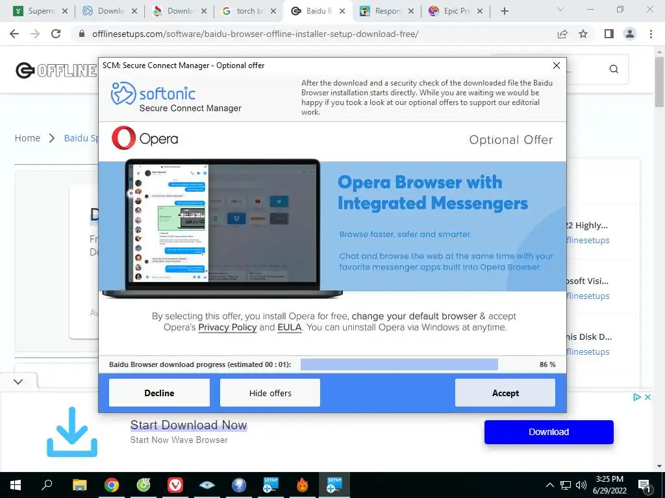Decline the Opera optional offer

click(159, 392)
